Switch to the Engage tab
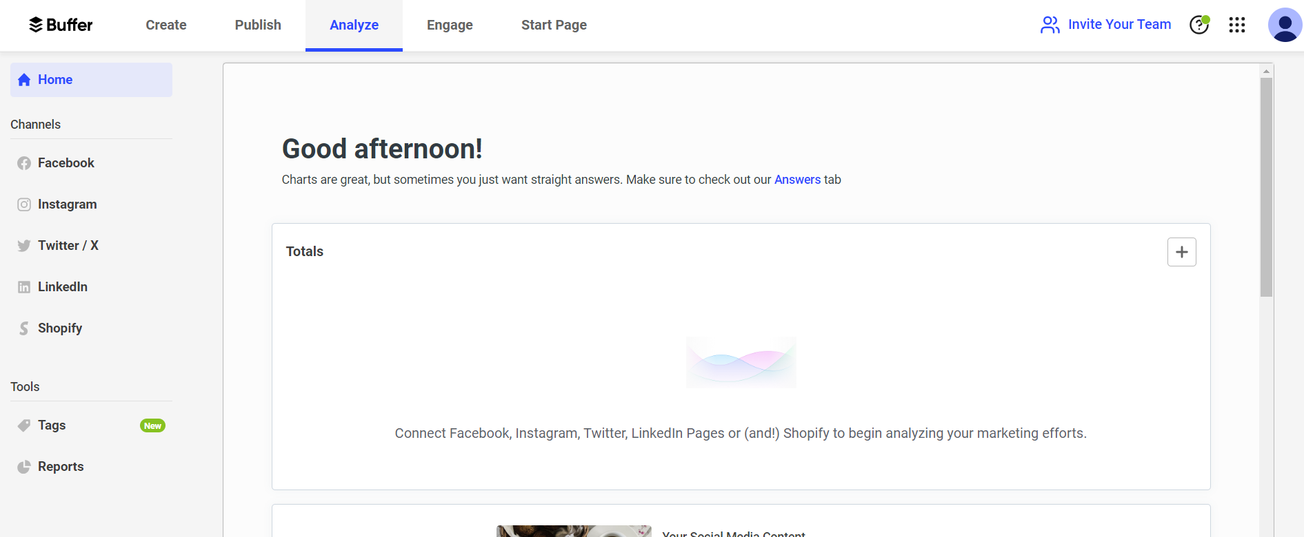Viewport: 1304px width, 537px height. click(450, 25)
